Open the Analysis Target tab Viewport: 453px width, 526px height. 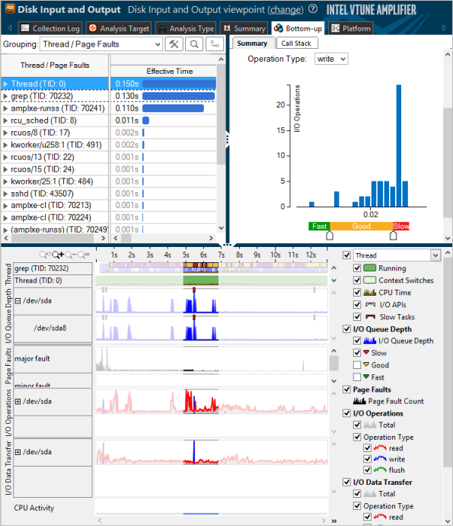119,28
